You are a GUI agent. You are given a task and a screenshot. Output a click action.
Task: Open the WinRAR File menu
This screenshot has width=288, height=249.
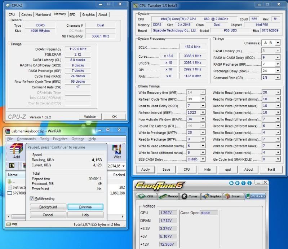coord(10,139)
